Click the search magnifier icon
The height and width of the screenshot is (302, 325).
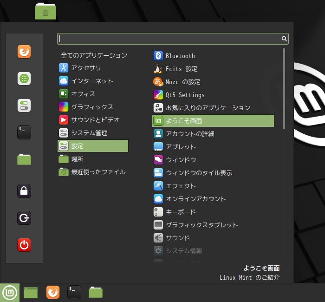(284, 39)
